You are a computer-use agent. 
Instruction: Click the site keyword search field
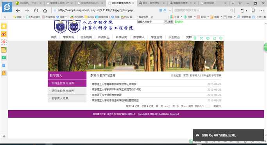tap(151, 22)
